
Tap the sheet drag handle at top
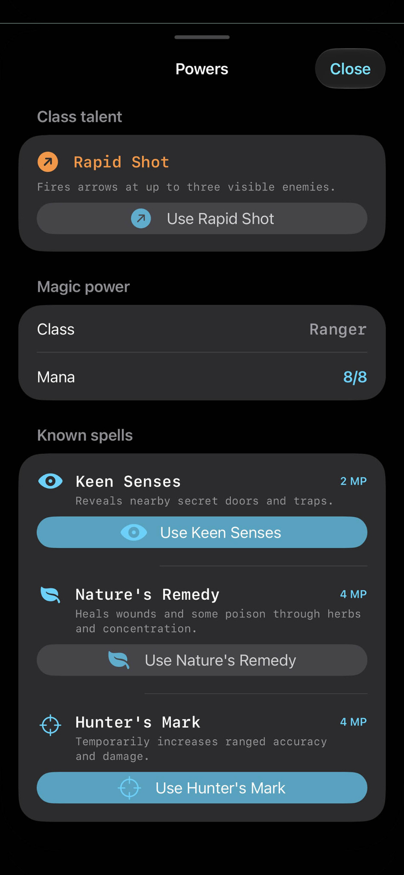point(202,37)
